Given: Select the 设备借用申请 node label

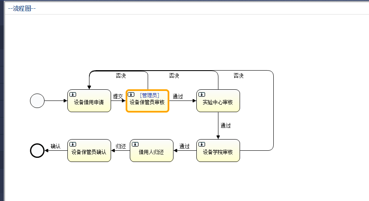Looking at the screenshot, I should pyautogui.click(x=89, y=103).
